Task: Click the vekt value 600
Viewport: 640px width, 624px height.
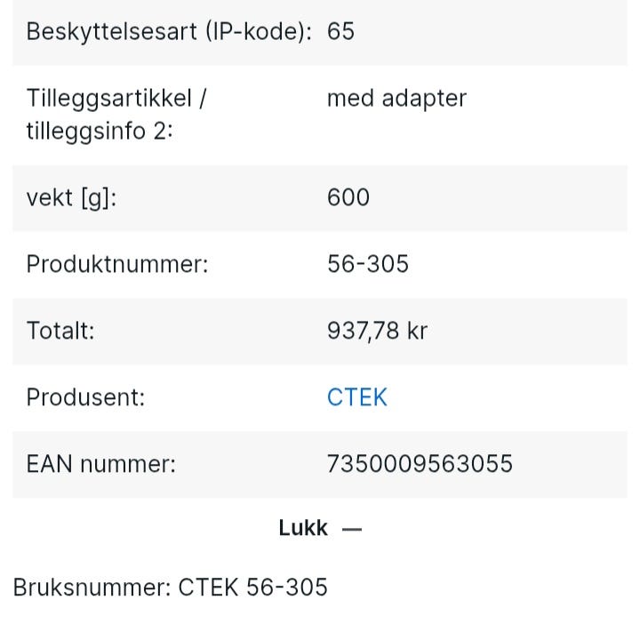Action: click(348, 197)
